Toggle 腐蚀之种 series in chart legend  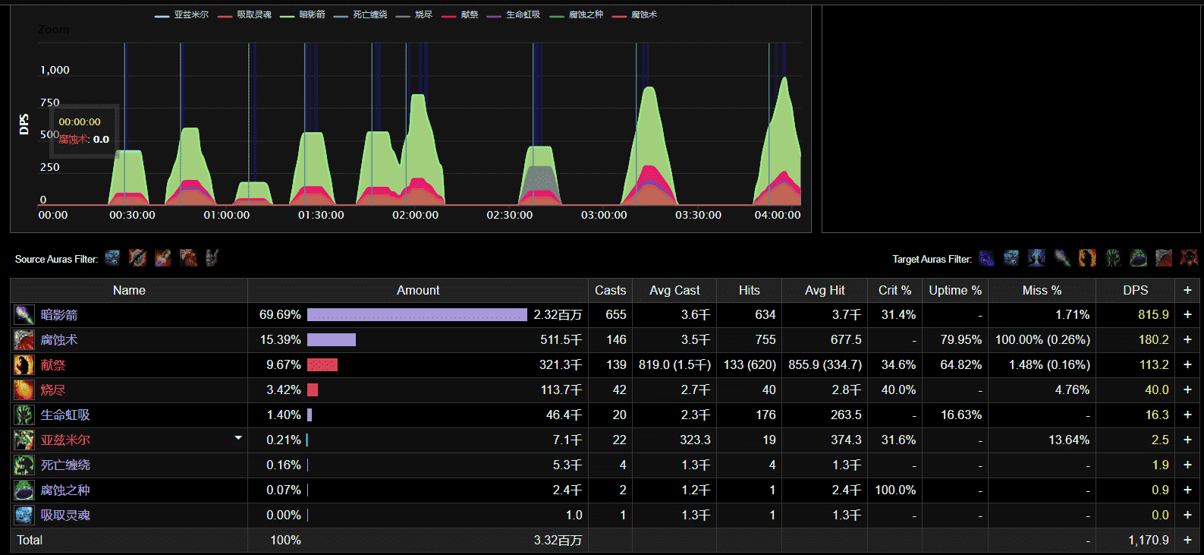point(577,15)
